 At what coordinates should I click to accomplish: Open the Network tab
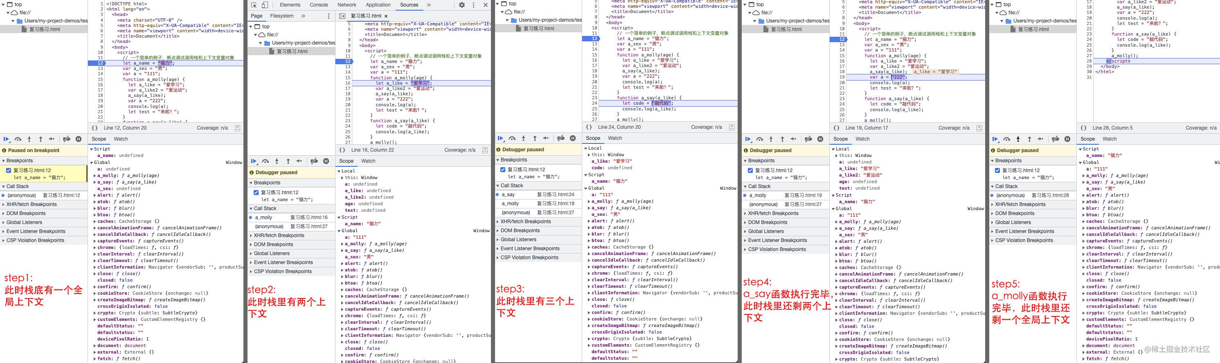pyautogui.click(x=347, y=5)
